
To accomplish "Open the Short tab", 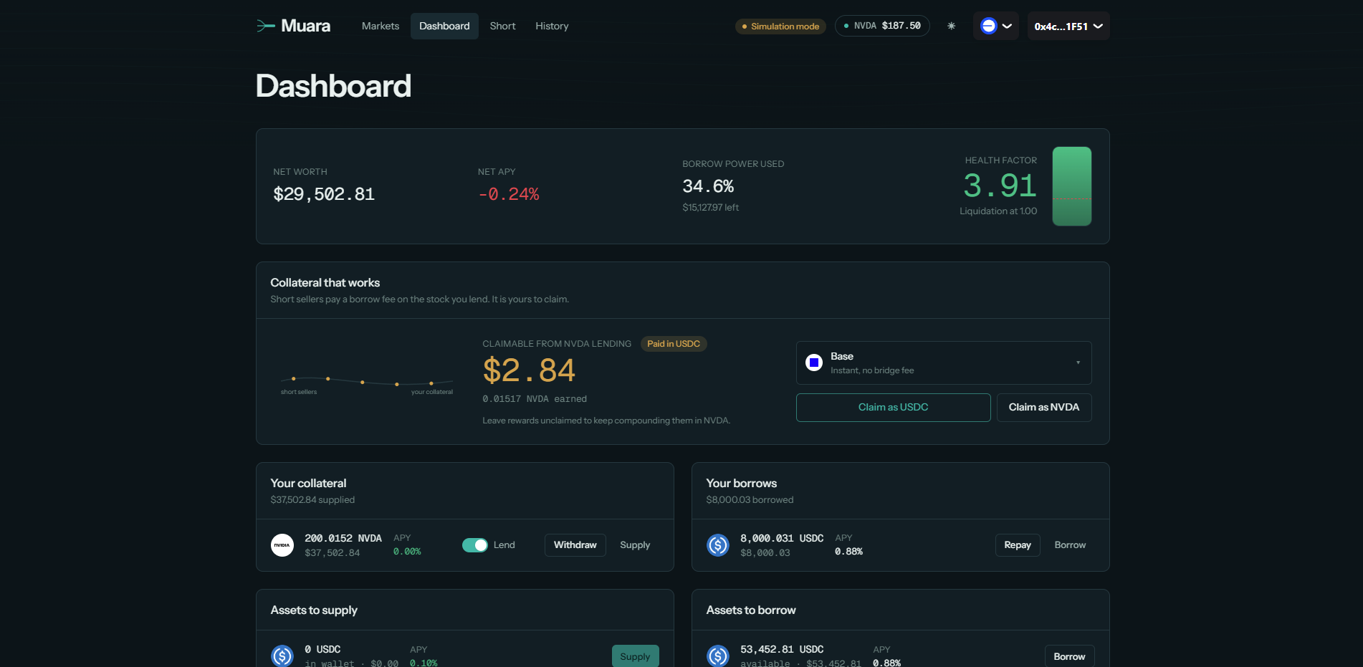I will (x=502, y=26).
